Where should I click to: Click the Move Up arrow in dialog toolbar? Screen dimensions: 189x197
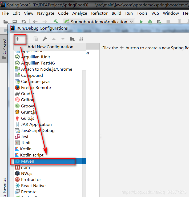pos(54,39)
